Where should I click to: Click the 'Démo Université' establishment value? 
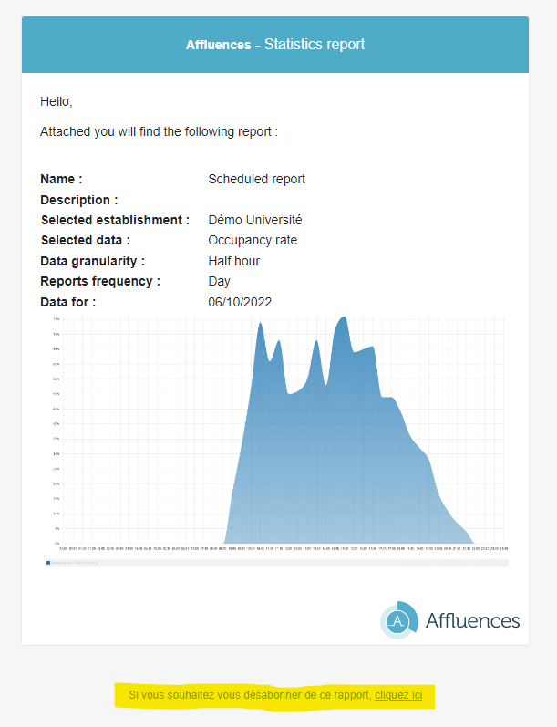[255, 220]
